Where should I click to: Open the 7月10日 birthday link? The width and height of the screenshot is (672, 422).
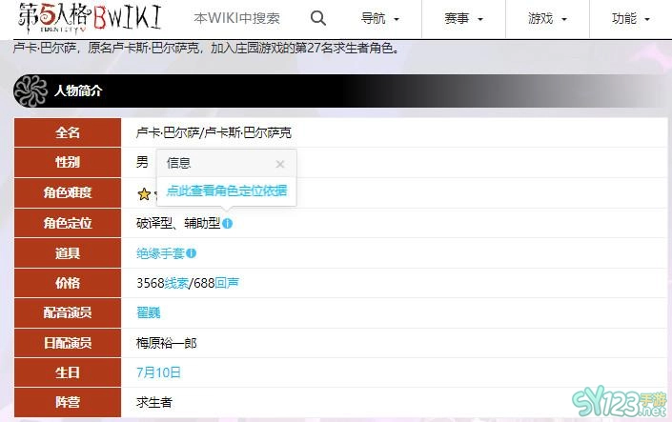point(158,372)
